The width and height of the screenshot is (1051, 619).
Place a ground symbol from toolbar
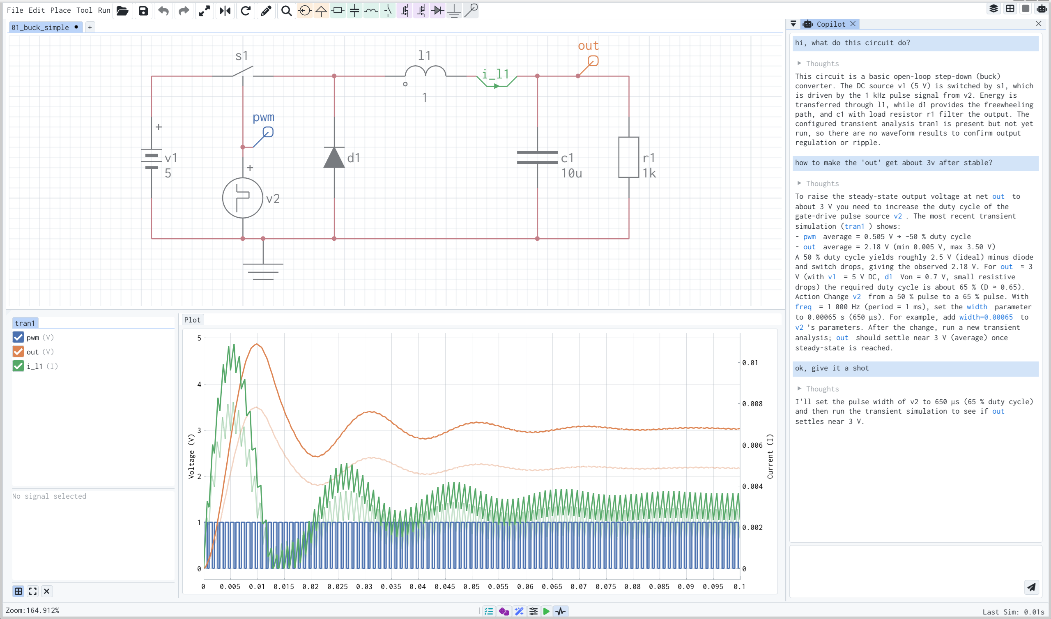454,10
